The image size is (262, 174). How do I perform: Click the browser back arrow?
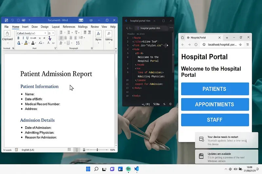[x=183, y=45]
